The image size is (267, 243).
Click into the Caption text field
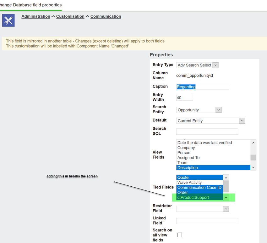point(203,87)
